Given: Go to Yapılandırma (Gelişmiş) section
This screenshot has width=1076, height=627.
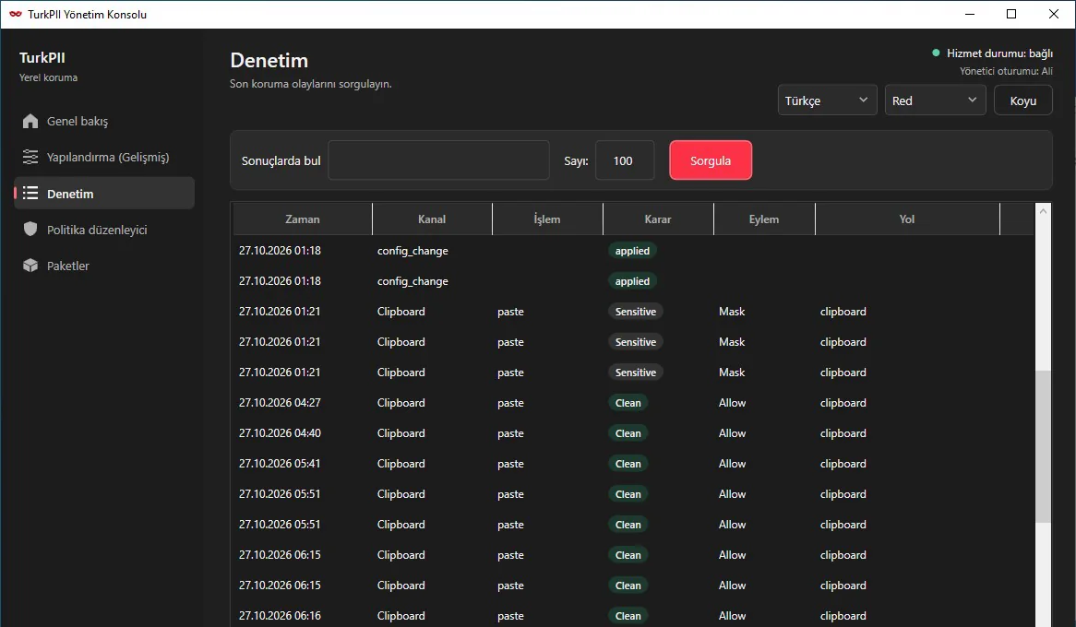Looking at the screenshot, I should (104, 157).
